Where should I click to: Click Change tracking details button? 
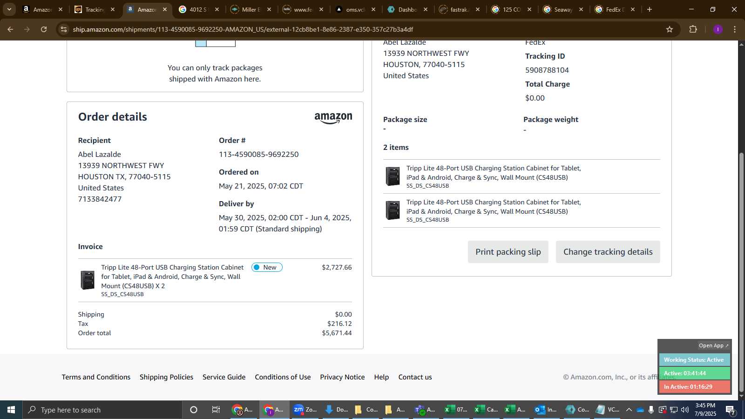[608, 252]
